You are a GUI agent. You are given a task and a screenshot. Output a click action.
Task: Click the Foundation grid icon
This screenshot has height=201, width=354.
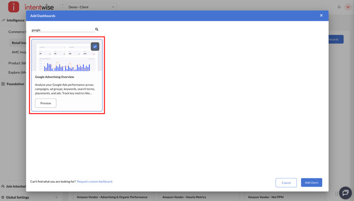pos(3,84)
